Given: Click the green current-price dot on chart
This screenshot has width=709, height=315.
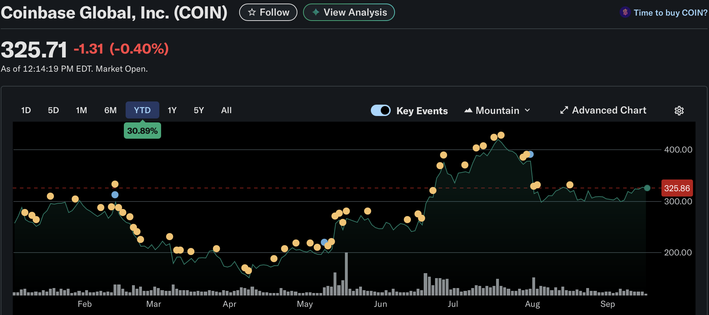Looking at the screenshot, I should (x=647, y=188).
